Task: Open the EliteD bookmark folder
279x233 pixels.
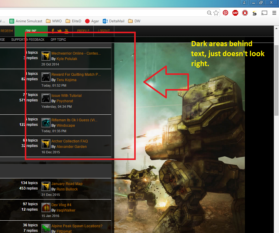Action: [73, 21]
